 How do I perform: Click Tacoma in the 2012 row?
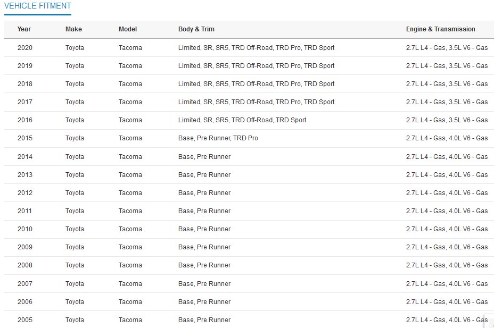130,193
